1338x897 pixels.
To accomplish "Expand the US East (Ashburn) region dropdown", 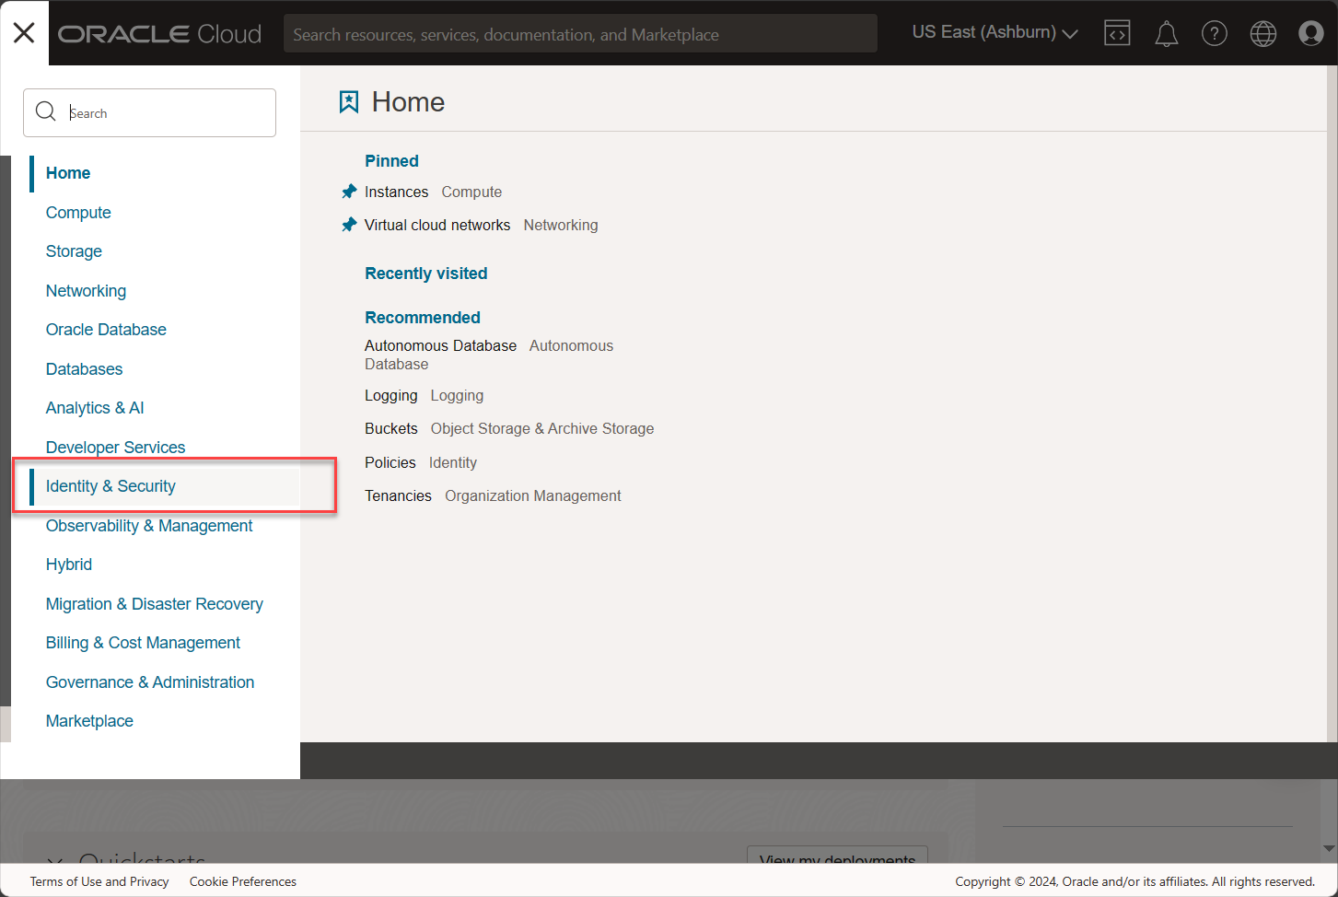I will [x=995, y=33].
